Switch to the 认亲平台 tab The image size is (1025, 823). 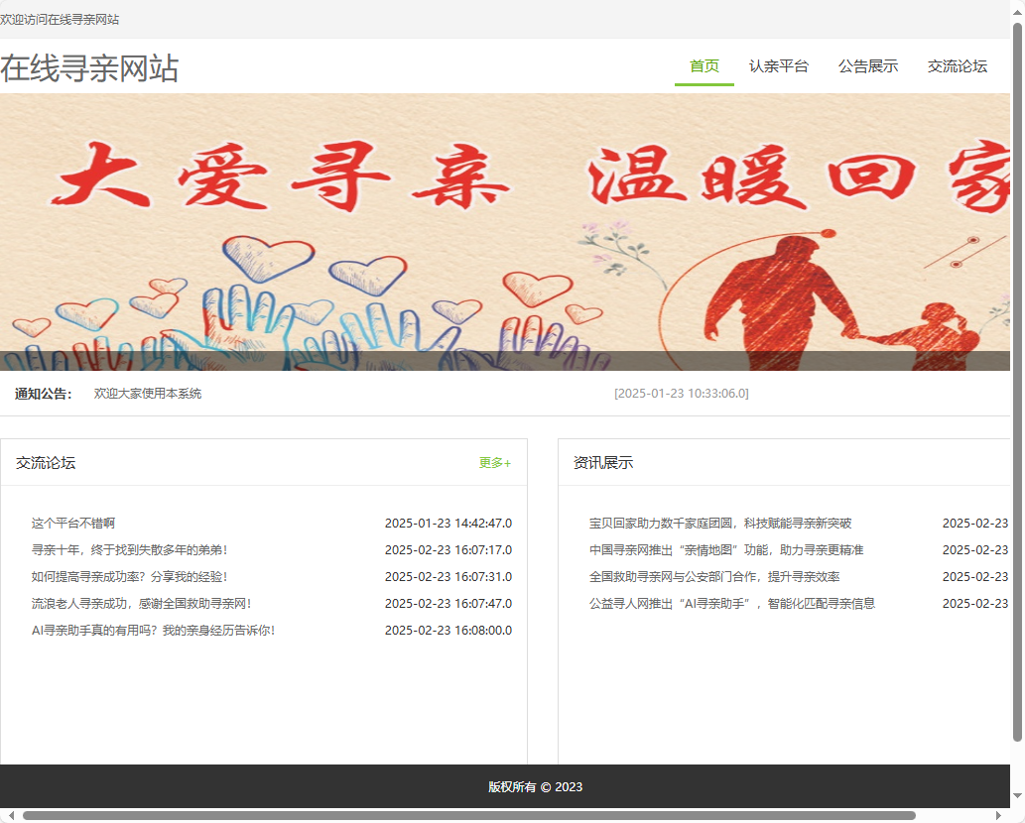click(780, 66)
